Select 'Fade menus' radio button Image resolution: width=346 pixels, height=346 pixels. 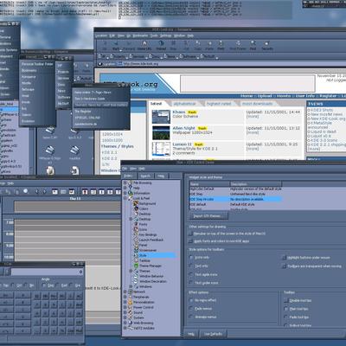[191, 309]
